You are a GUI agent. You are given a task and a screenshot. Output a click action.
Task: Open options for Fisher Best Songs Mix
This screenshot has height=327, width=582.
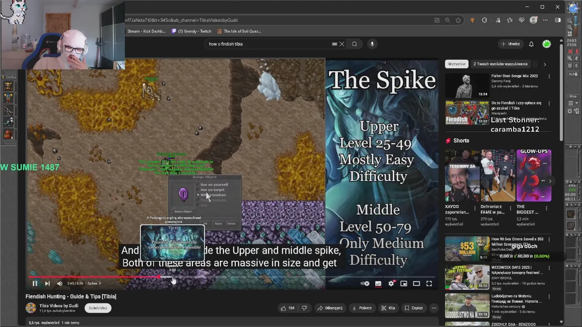click(x=549, y=76)
